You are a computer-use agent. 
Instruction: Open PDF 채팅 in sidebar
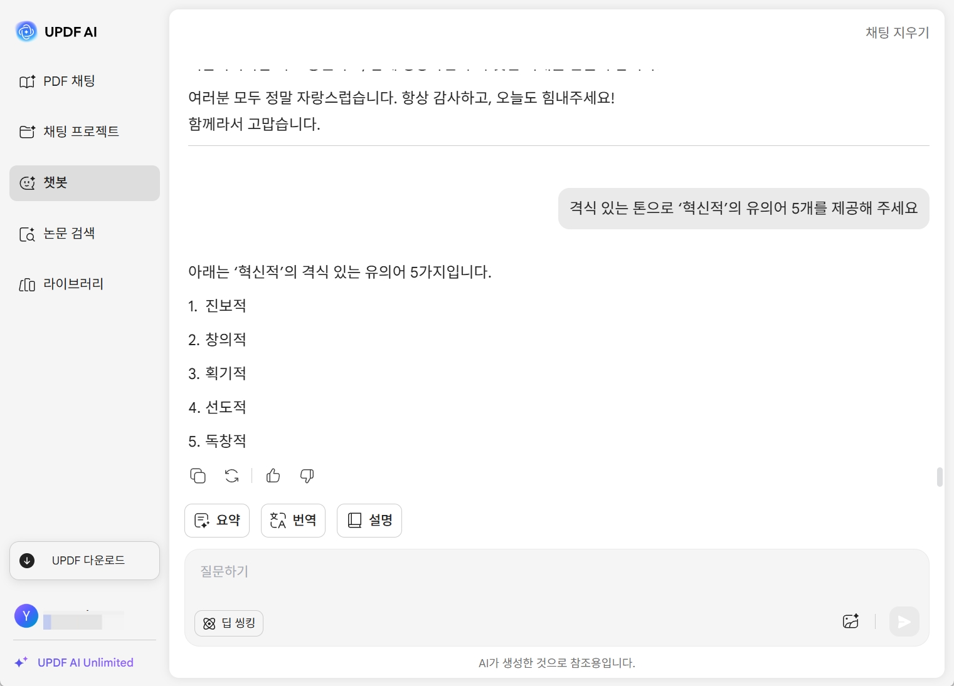(85, 81)
